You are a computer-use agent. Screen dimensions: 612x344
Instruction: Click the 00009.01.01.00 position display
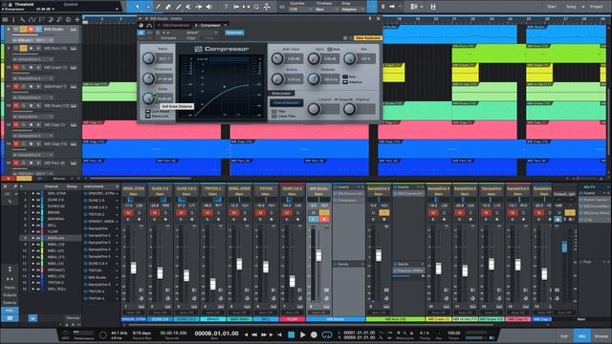click(216, 333)
